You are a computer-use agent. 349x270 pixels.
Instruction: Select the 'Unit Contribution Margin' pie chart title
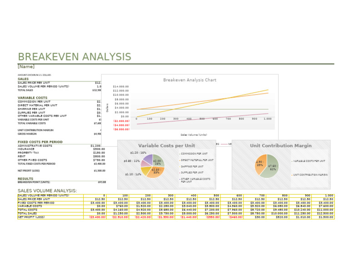[281, 145]
